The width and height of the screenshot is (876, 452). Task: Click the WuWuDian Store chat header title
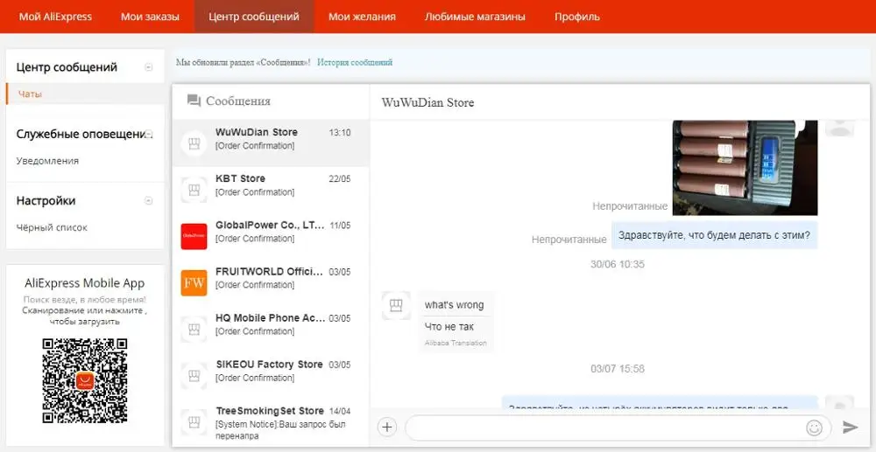[428, 102]
